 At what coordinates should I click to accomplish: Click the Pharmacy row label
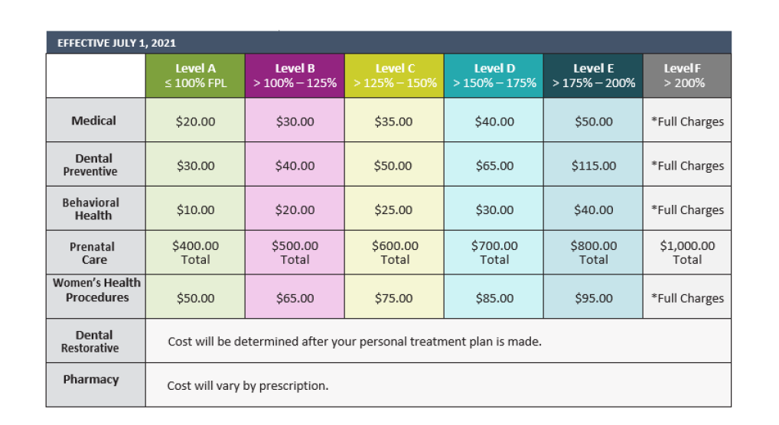96,385
